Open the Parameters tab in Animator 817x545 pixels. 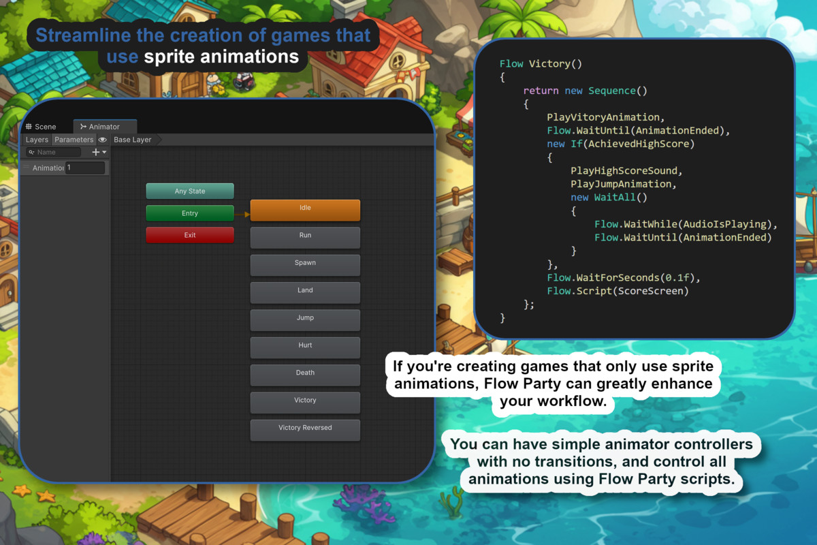(74, 140)
